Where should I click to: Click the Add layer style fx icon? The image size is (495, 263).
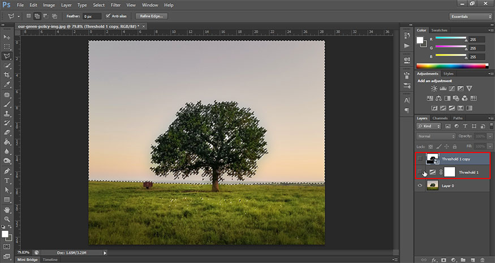[x=434, y=260]
